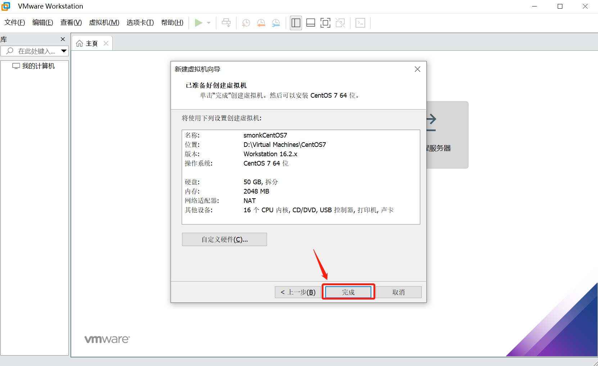Click the 上一步(B) button
The height and width of the screenshot is (366, 598).
[x=298, y=292]
